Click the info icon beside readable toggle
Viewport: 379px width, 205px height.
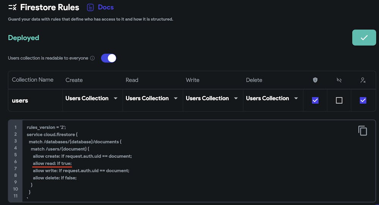point(92,58)
